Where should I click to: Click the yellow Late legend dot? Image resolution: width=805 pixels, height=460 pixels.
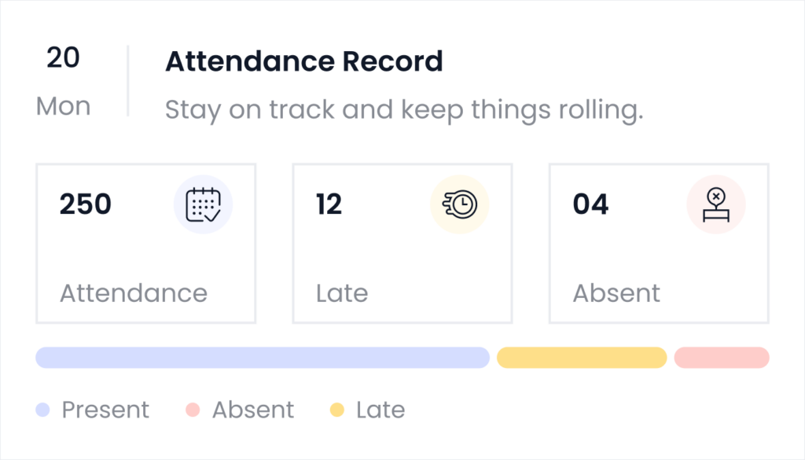pyautogui.click(x=337, y=410)
